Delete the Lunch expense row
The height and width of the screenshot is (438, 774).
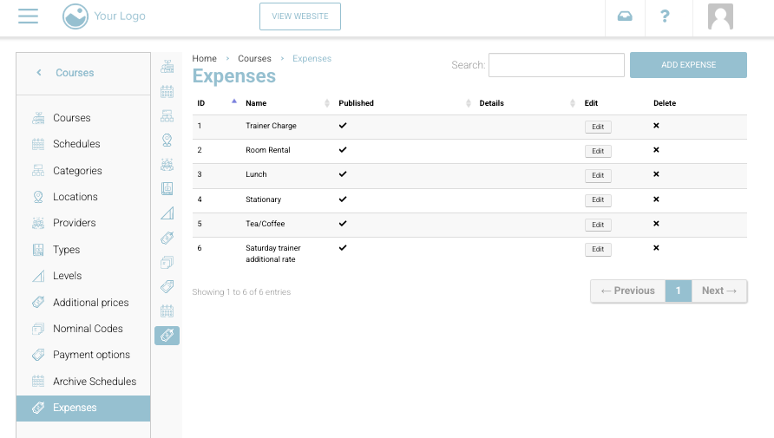tap(656, 174)
